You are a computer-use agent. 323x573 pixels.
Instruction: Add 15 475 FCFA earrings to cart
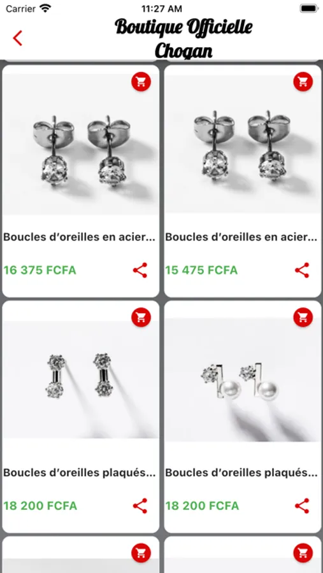tap(303, 81)
